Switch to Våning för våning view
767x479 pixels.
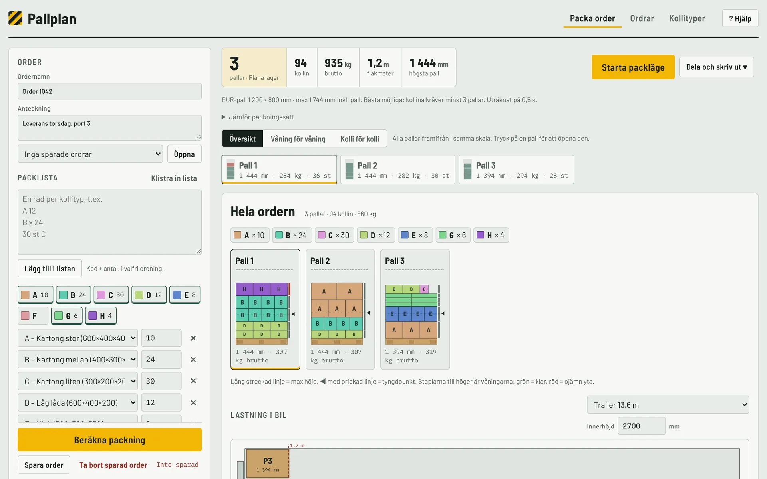(298, 139)
